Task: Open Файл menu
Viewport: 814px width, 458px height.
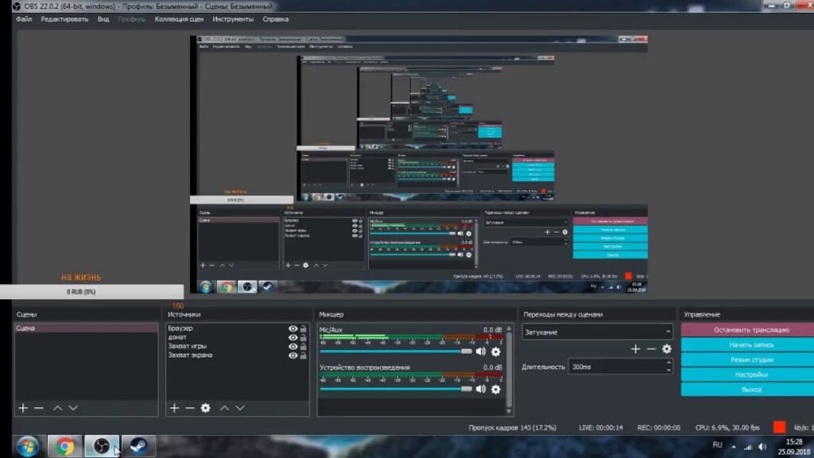Action: 24,19
